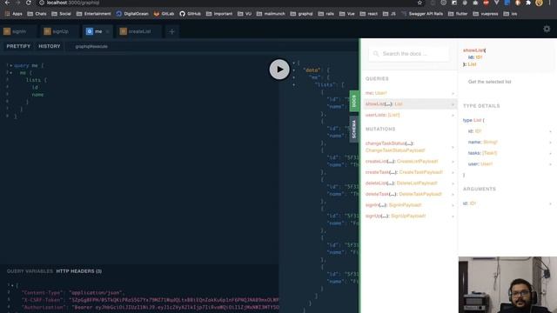Collapse 'query me' fold arrow in editor

coord(11,66)
